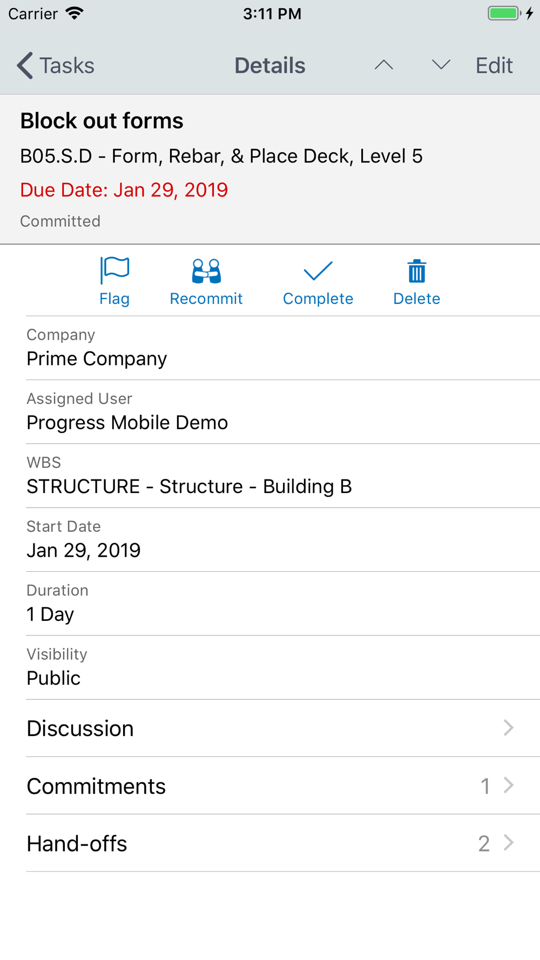Open the Edit button
540x960 pixels.
click(494, 65)
